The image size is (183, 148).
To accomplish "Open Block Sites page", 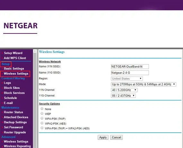I will 12,88.
